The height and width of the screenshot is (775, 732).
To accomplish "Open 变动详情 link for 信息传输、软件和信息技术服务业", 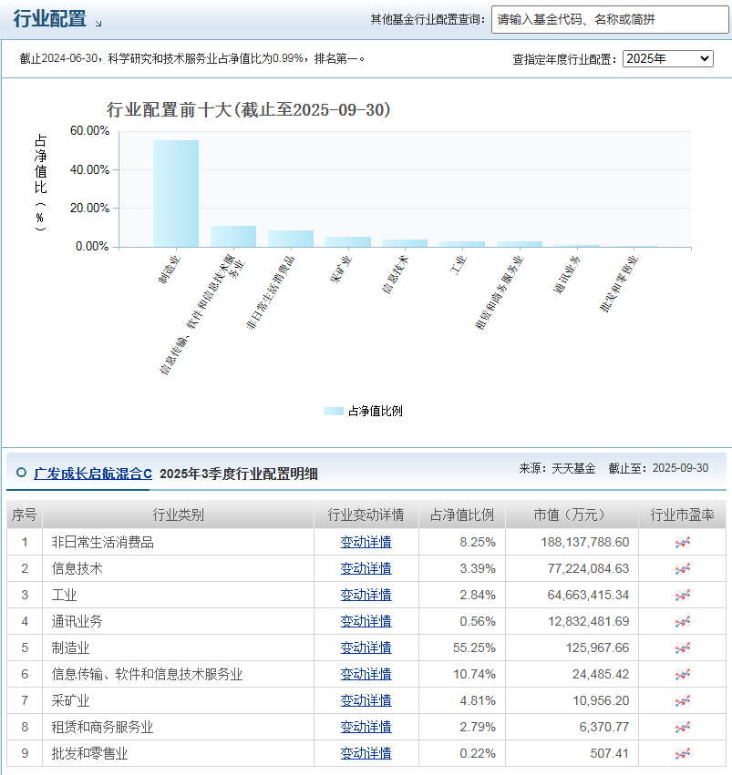I will coord(366,674).
